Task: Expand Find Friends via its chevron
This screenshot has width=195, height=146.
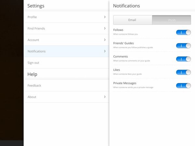Action: (105, 29)
